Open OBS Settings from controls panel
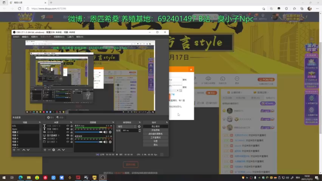Image resolution: width=322 pixels, height=181 pixels. pyautogui.click(x=155, y=141)
